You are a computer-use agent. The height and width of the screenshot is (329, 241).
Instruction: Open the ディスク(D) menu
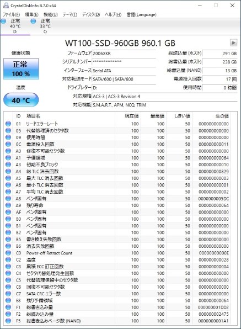click(91, 14)
